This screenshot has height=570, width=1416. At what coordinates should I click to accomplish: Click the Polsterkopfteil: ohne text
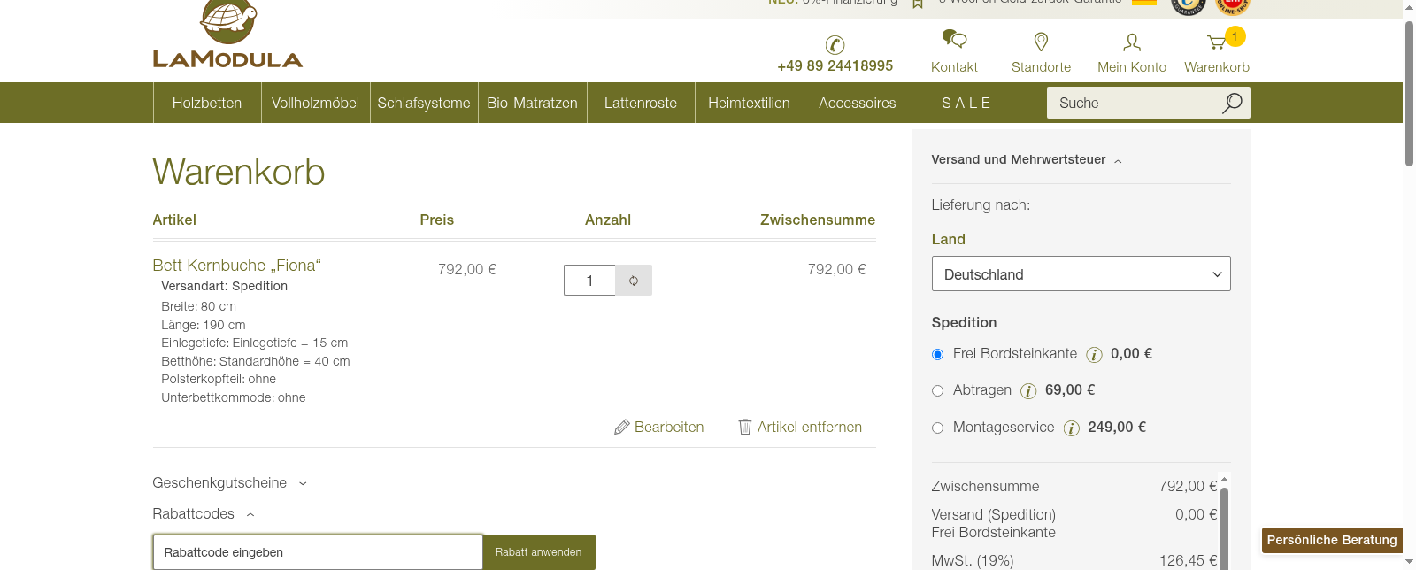(x=219, y=379)
